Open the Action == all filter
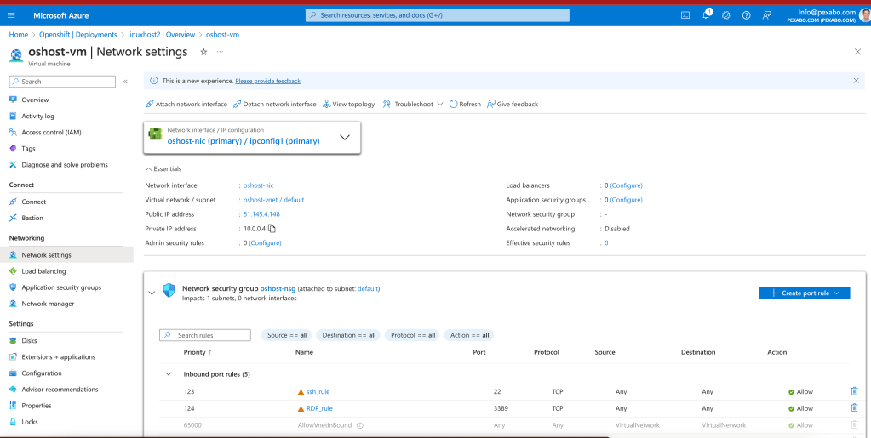 469,335
